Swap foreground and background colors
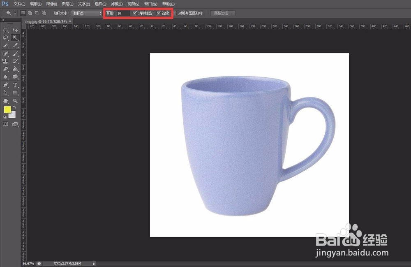Image resolution: width=411 pixels, height=267 pixels. (15, 107)
